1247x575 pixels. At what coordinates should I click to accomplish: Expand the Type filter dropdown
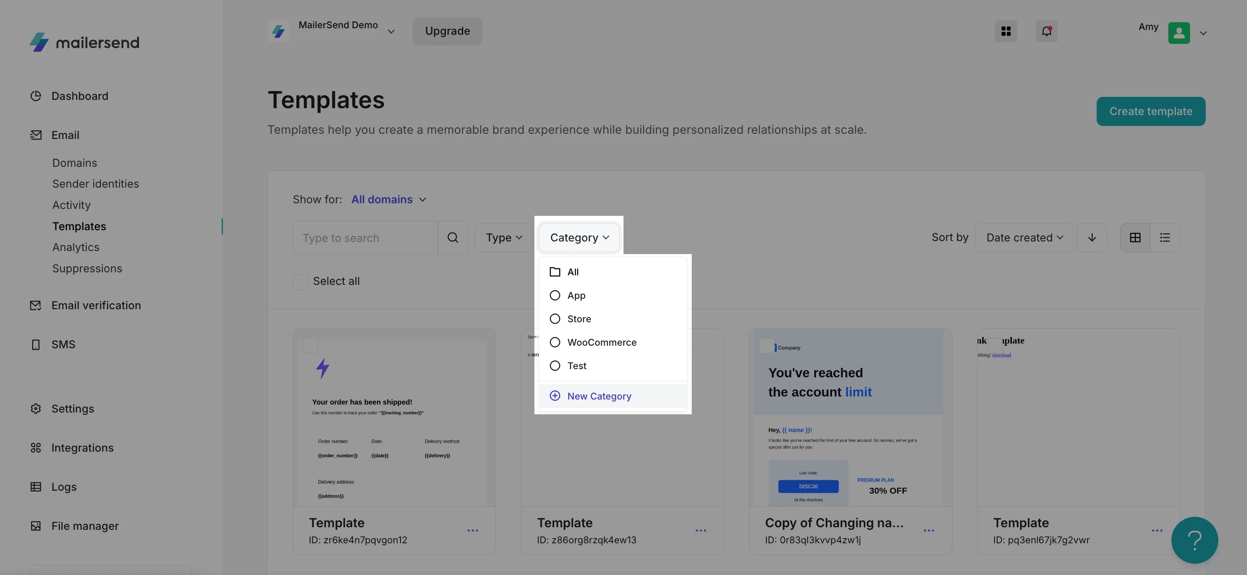504,238
